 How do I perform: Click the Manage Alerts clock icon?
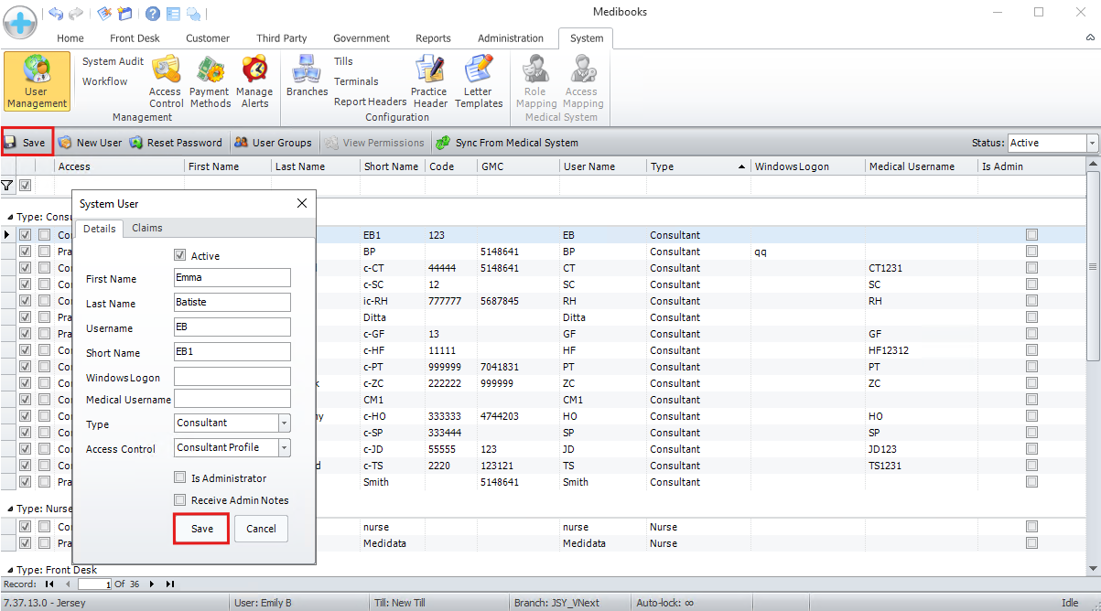(254, 80)
